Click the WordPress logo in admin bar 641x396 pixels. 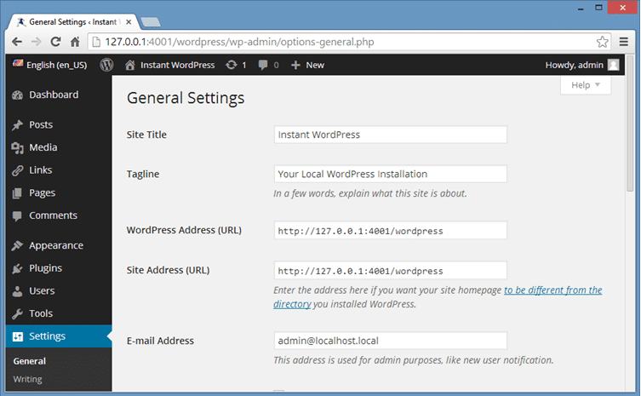pos(106,65)
